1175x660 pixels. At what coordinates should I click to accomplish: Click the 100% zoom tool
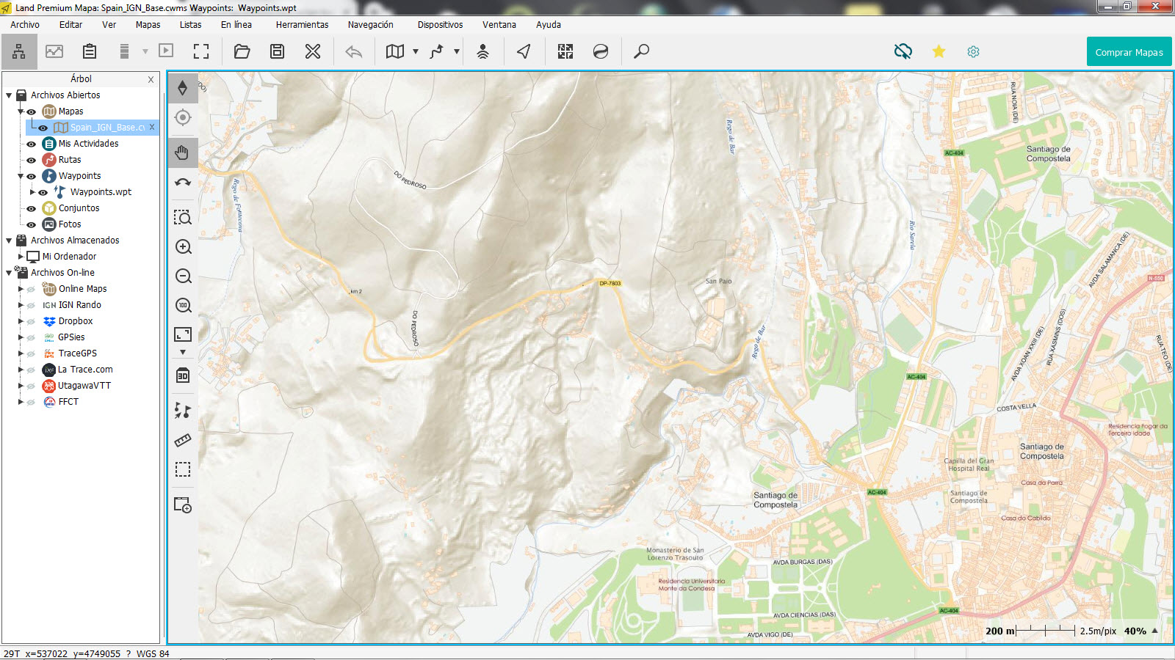[183, 306]
